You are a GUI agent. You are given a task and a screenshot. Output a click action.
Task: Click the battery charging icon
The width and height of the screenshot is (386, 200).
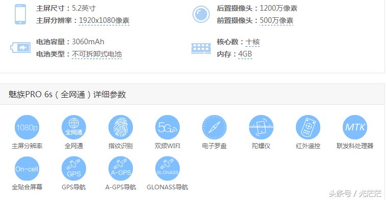[x=20, y=47]
